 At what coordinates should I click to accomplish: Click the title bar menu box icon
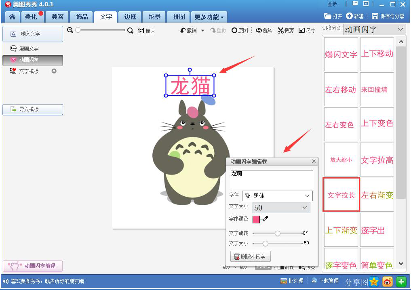tap(366, 4)
